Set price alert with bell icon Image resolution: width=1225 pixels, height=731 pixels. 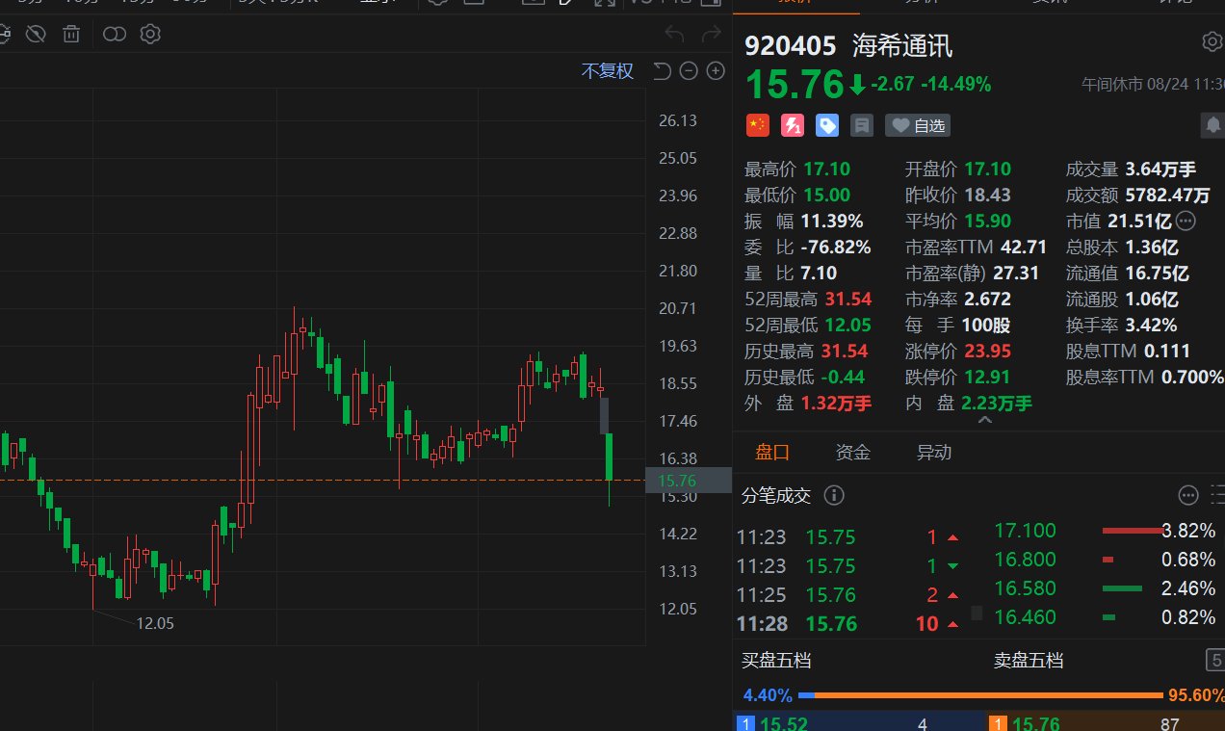[x=1212, y=124]
